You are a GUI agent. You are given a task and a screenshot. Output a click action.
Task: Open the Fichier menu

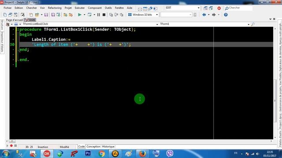point(7,8)
